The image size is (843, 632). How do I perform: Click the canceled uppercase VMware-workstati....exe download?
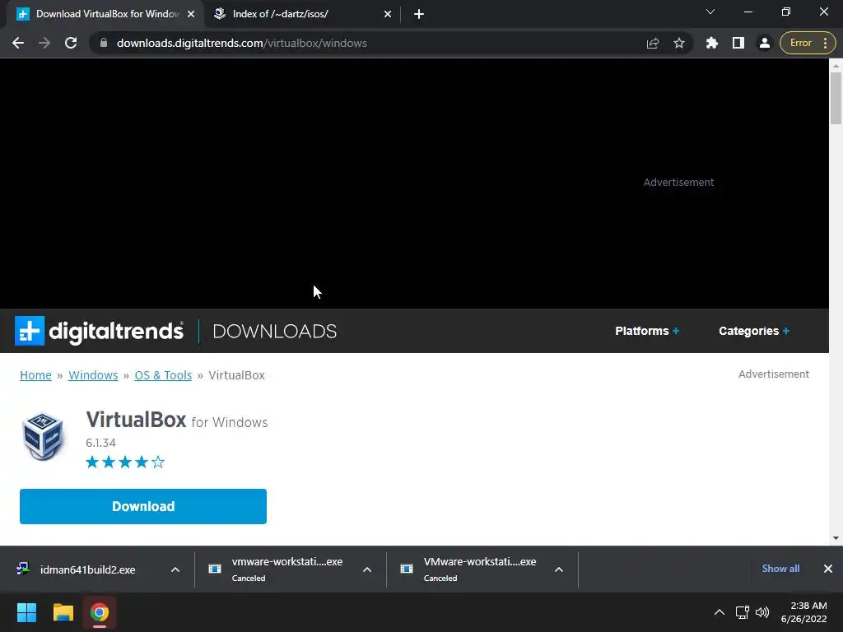click(x=480, y=569)
